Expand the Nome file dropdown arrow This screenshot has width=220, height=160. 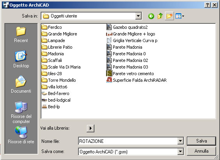[181, 141]
